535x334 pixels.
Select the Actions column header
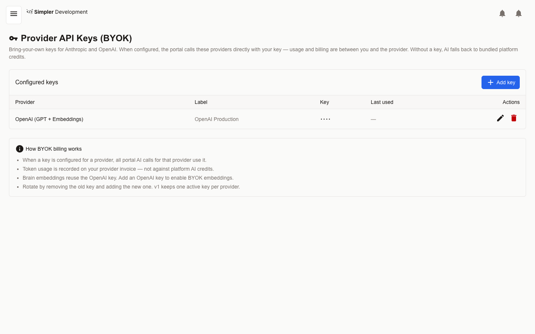tap(511, 102)
